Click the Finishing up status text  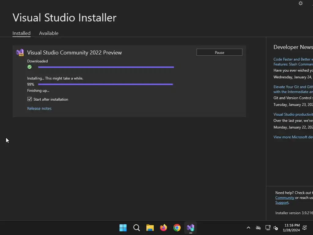pos(38,91)
